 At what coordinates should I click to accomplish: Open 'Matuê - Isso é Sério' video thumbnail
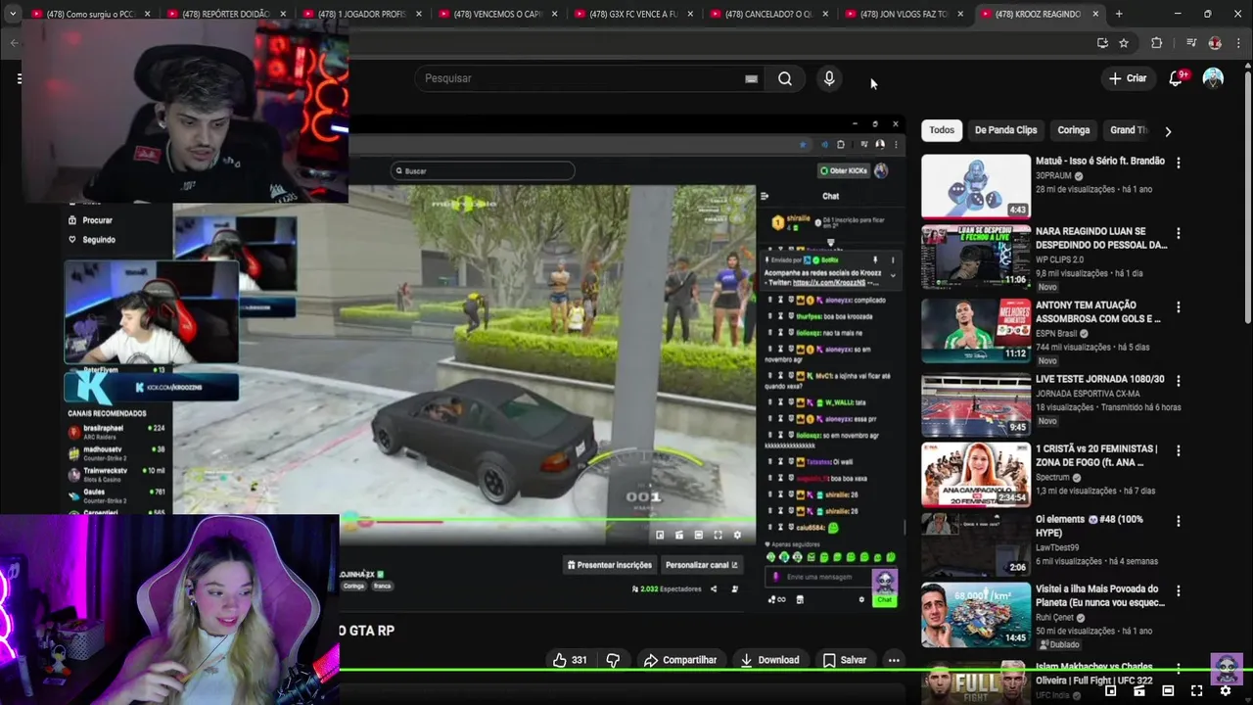point(976,185)
